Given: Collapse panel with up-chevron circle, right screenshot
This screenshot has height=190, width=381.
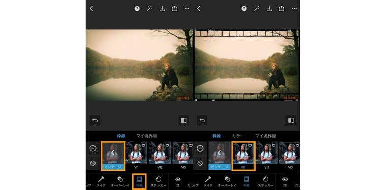Looking at the screenshot, I should pyautogui.click(x=200, y=148).
